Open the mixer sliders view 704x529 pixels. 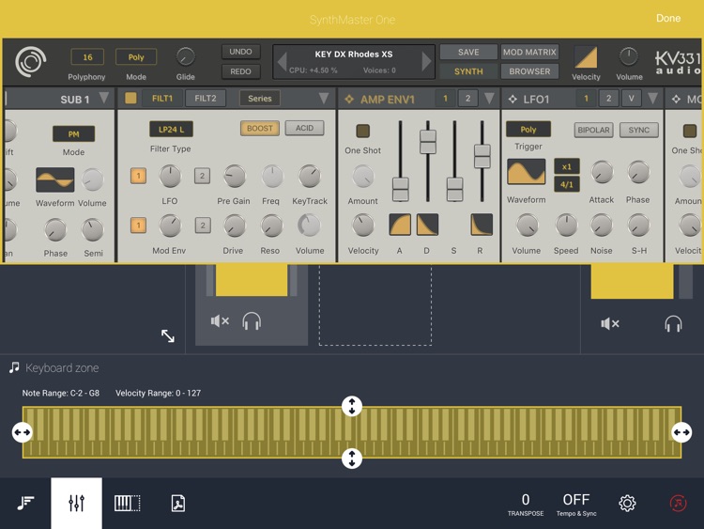pos(76,503)
